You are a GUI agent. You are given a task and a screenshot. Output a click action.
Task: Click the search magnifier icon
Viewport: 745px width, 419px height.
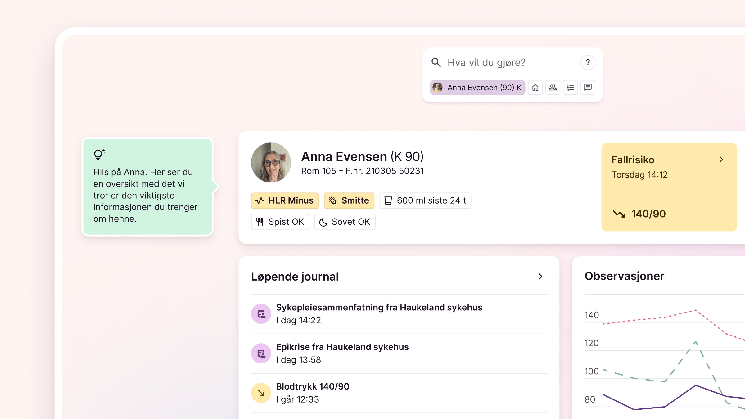pos(436,62)
